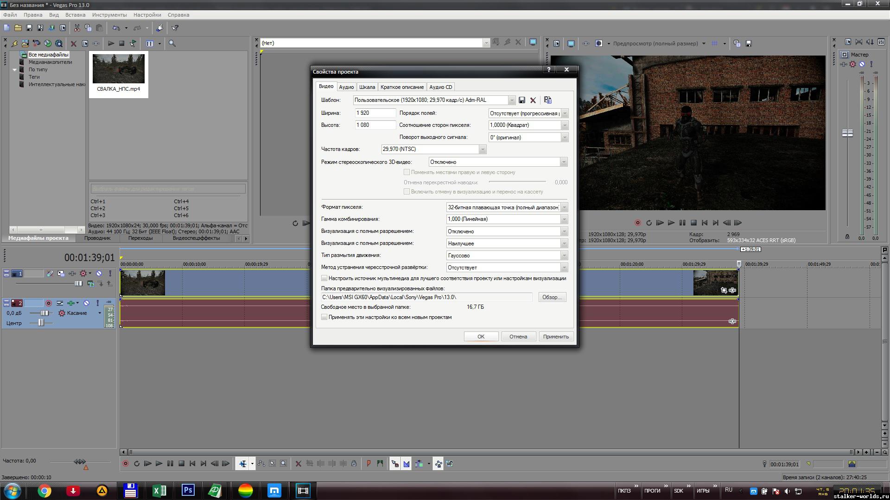Check apply settings to all new projects
Screen dimensions: 890x500
click(x=324, y=317)
